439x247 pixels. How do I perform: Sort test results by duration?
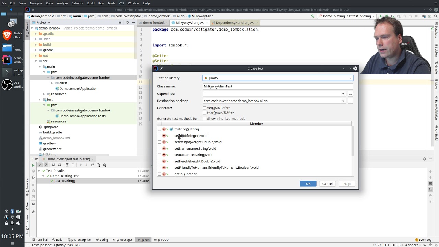59,165
